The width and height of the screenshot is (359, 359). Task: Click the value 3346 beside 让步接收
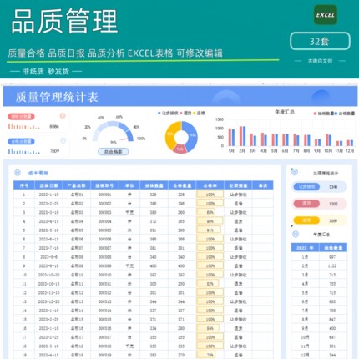[x=333, y=187]
